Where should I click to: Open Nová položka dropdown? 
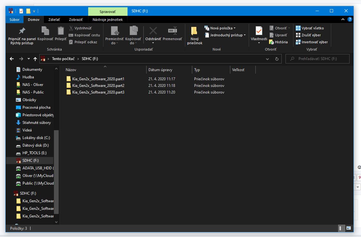tap(220, 28)
